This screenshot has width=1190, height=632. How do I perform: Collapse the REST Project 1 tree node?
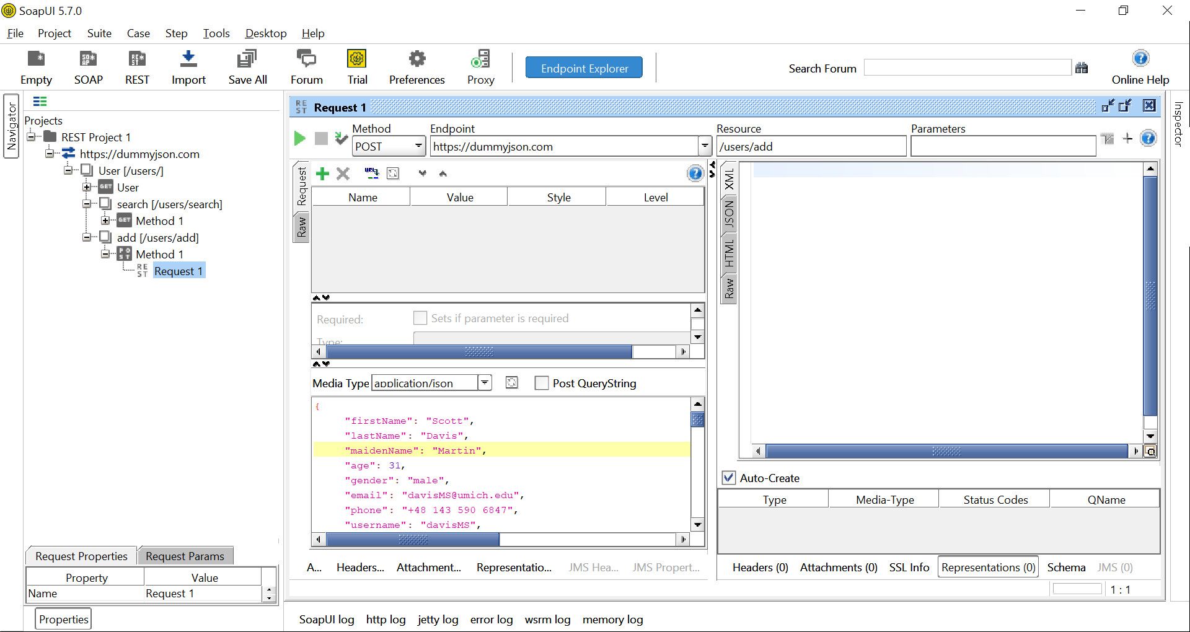(31, 137)
